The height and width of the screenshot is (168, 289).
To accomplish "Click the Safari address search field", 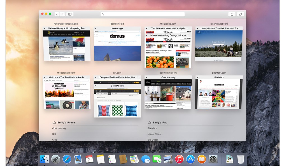I will 143,14.
